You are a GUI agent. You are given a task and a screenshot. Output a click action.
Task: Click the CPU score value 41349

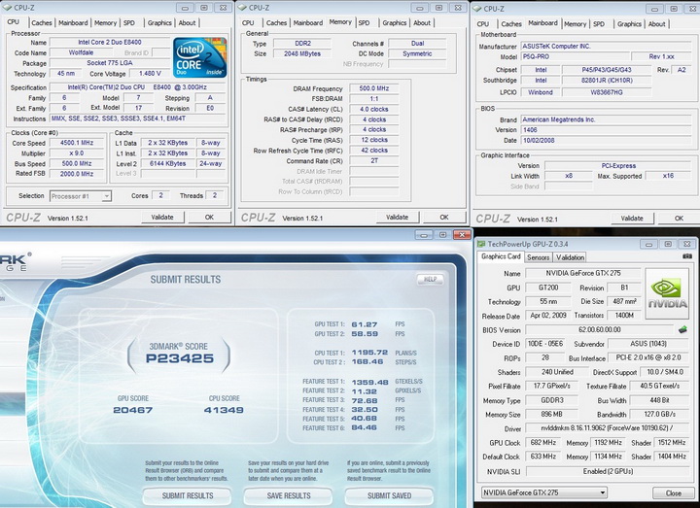pos(224,410)
